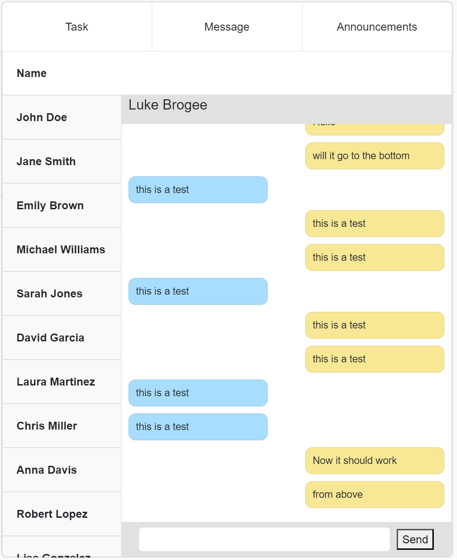Viewport: 457px width, 560px height.
Task: Select John Doe from the contact list
Action: [41, 117]
